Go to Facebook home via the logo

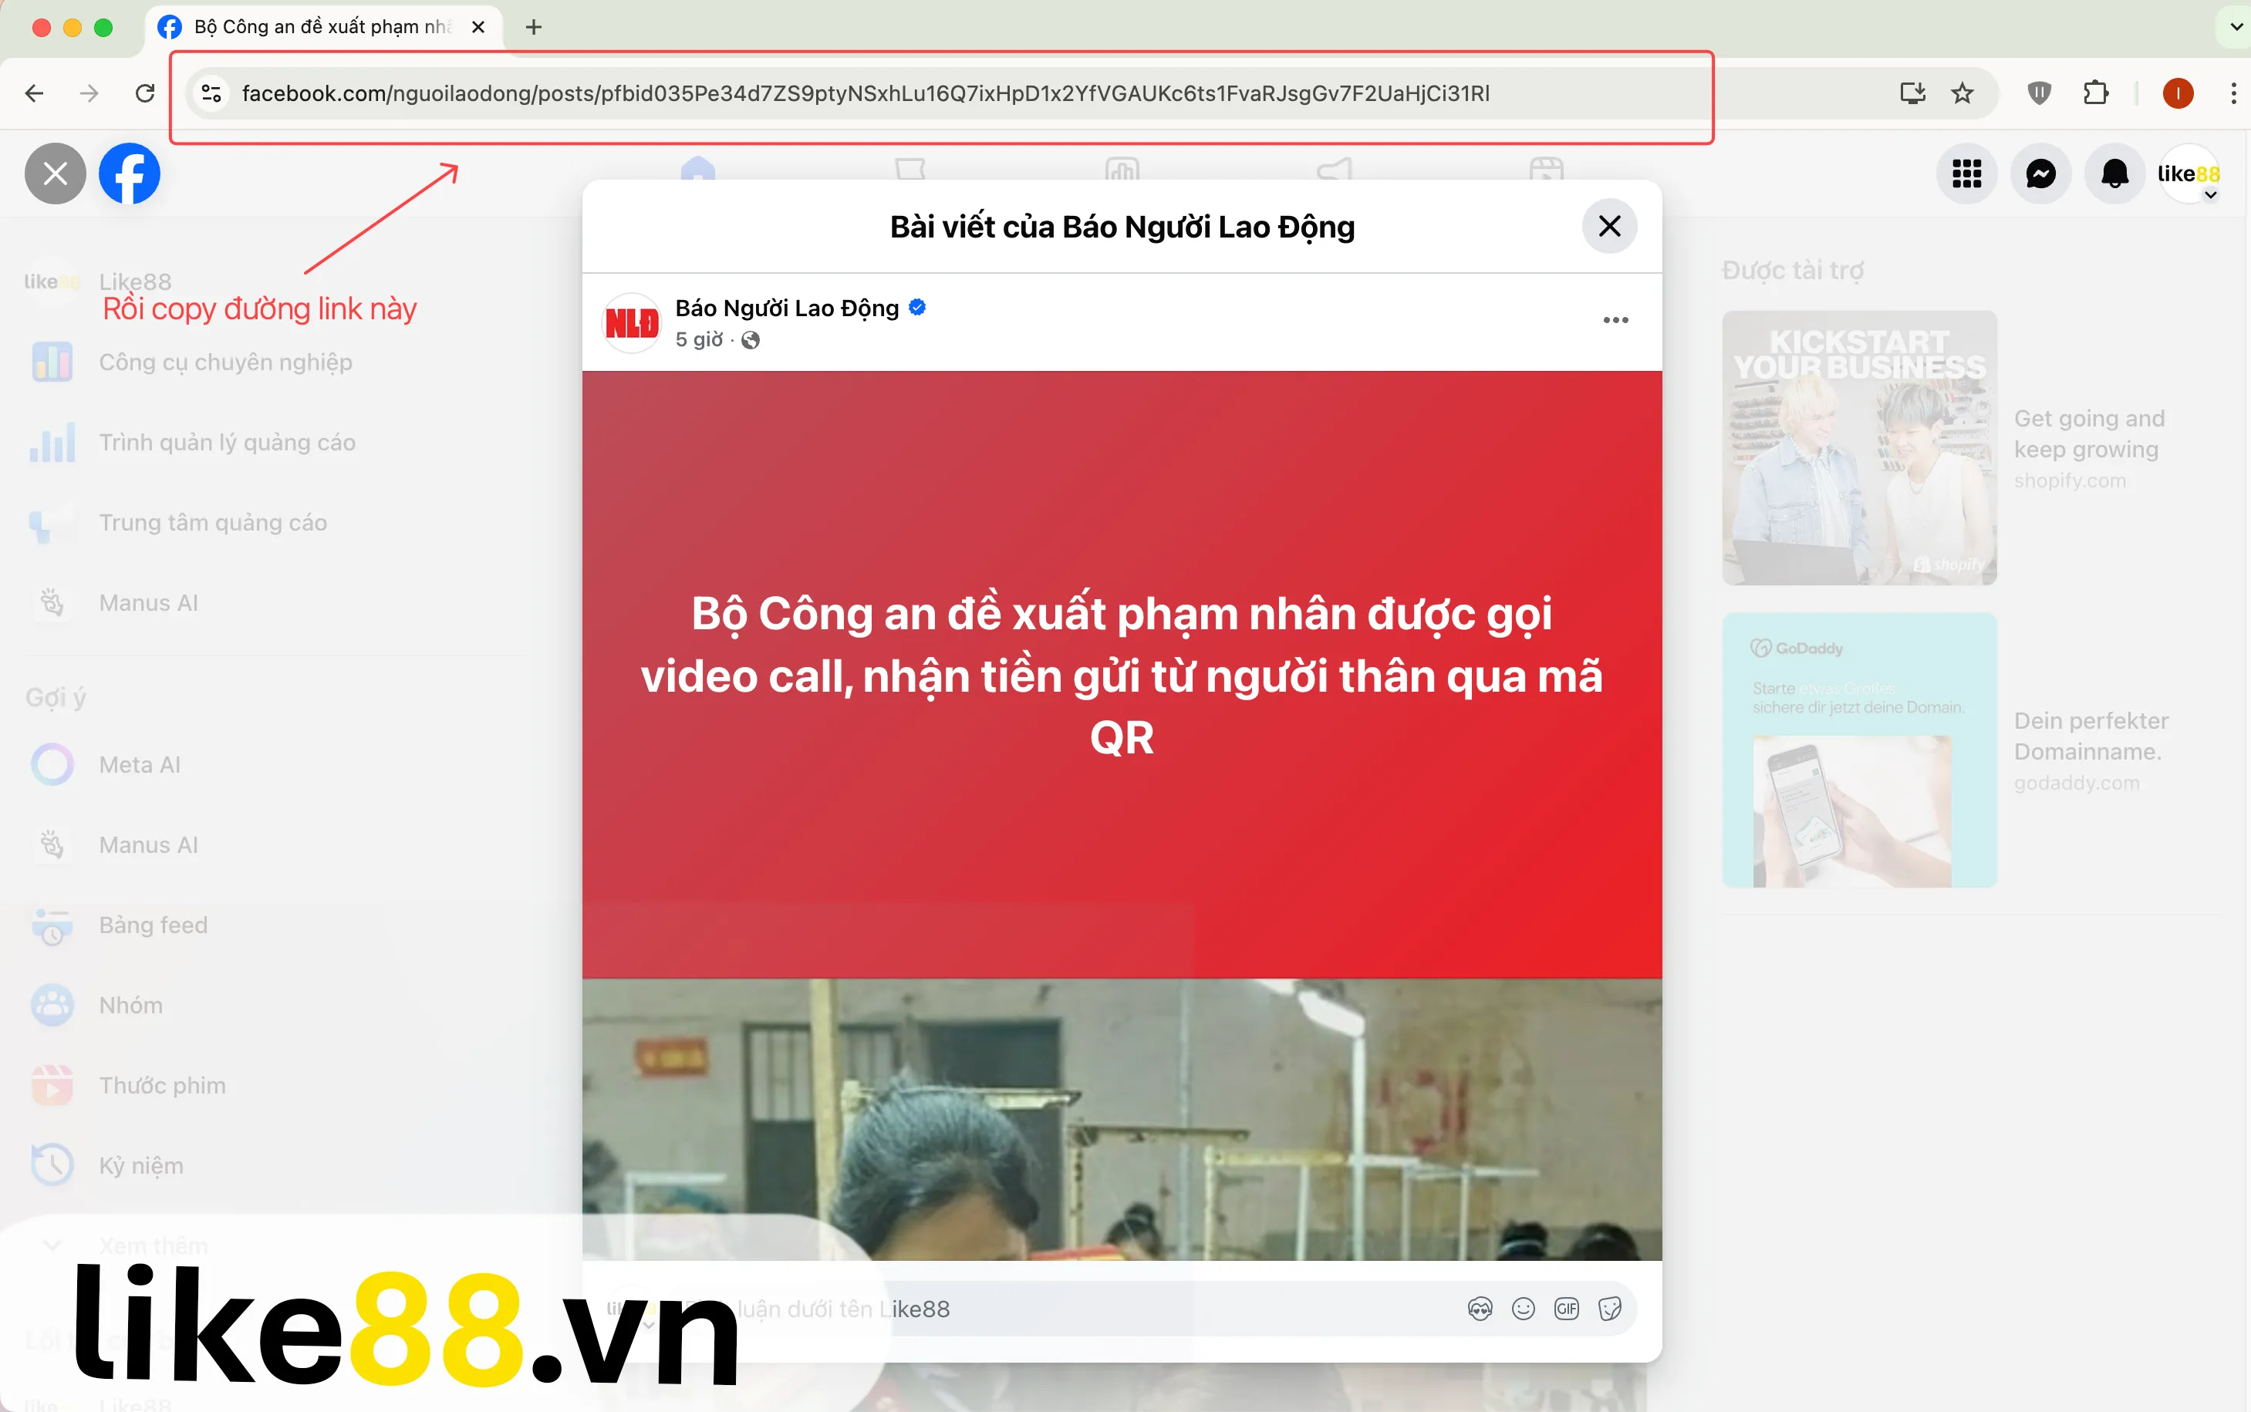(x=130, y=174)
